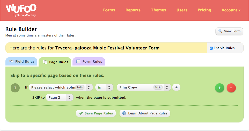
Task: Click the Page Rules pages icon
Action: click(x=45, y=62)
